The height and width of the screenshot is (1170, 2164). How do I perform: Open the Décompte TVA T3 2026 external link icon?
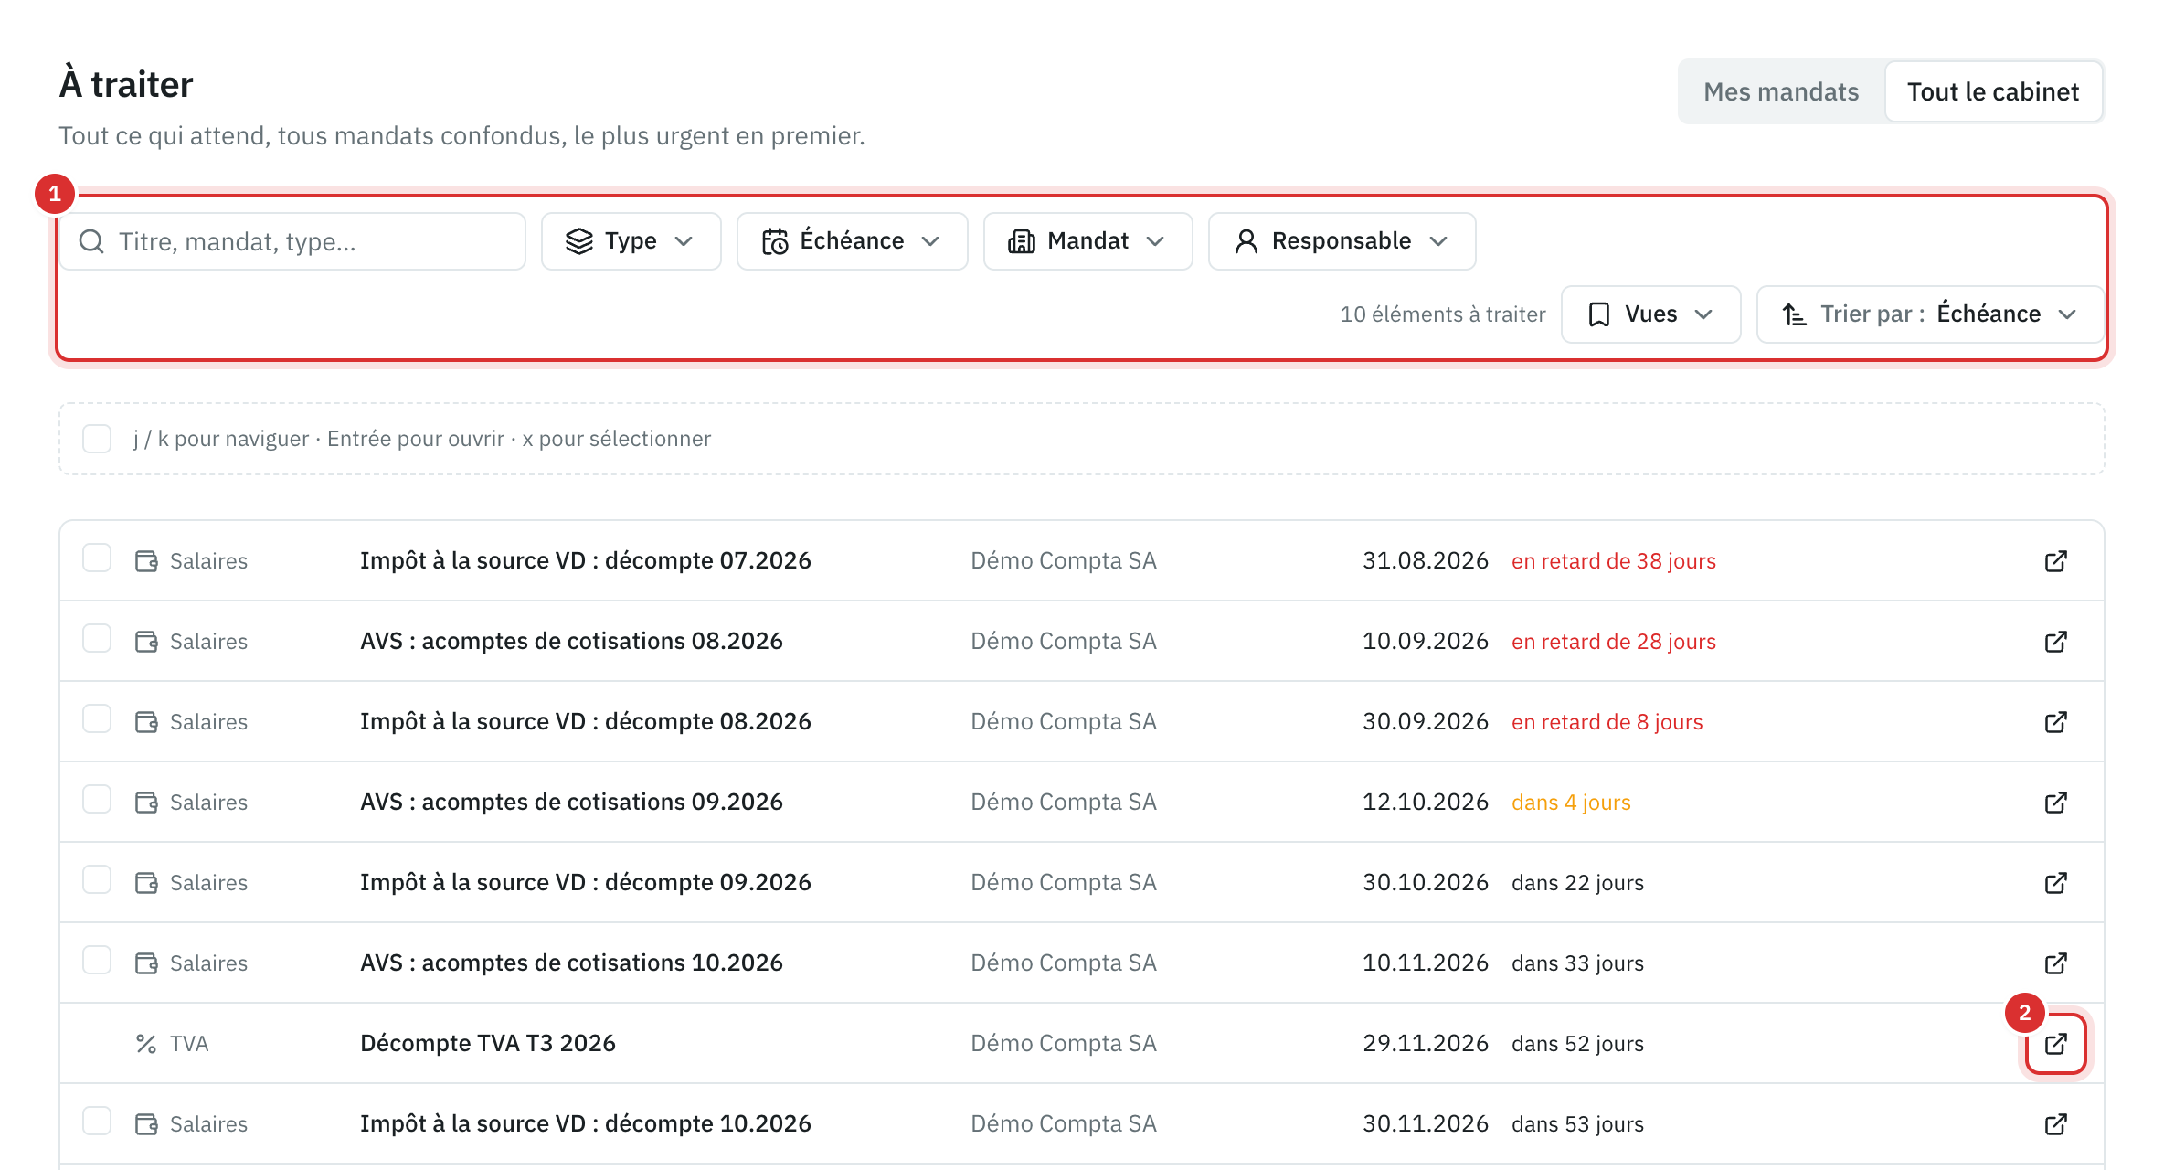[2056, 1043]
